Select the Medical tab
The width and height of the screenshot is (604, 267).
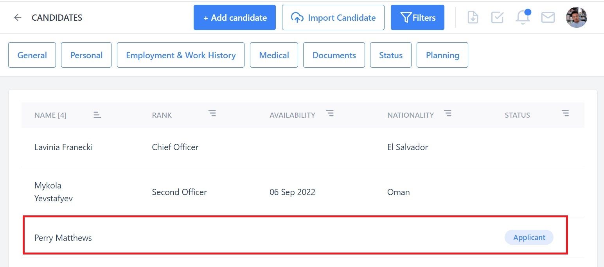(x=274, y=55)
